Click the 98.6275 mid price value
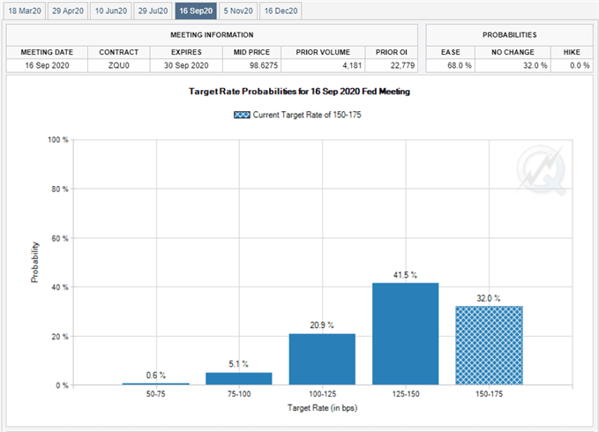599x432 pixels. 264,65
